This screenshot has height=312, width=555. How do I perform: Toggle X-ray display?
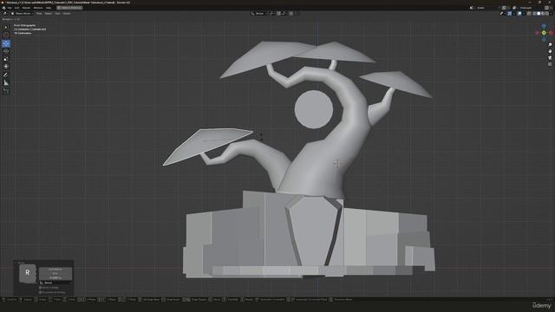pyautogui.click(x=529, y=14)
